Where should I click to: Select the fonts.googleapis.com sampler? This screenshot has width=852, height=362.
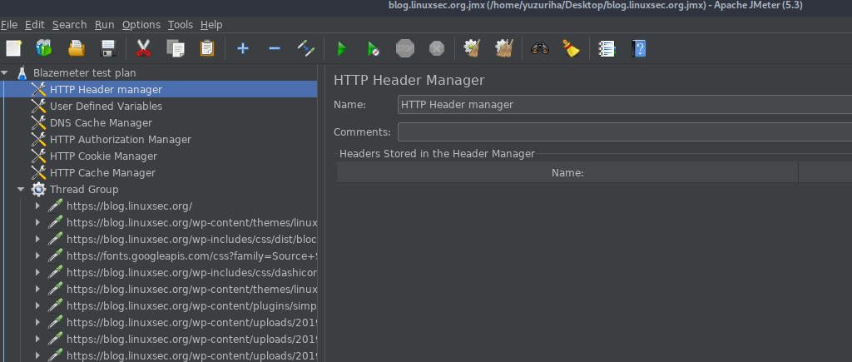(x=192, y=256)
